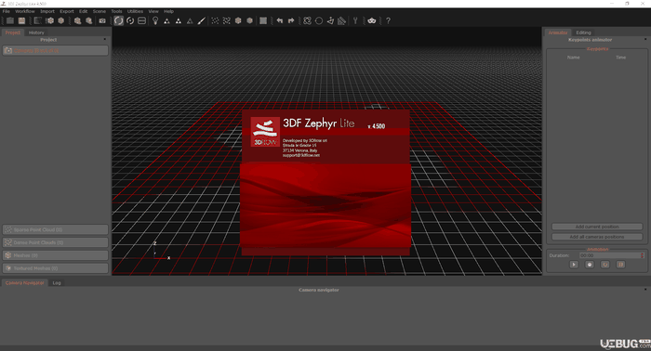Screen dimensions: 651x351
Task: Click Add all cameras positions button
Action: coord(597,237)
